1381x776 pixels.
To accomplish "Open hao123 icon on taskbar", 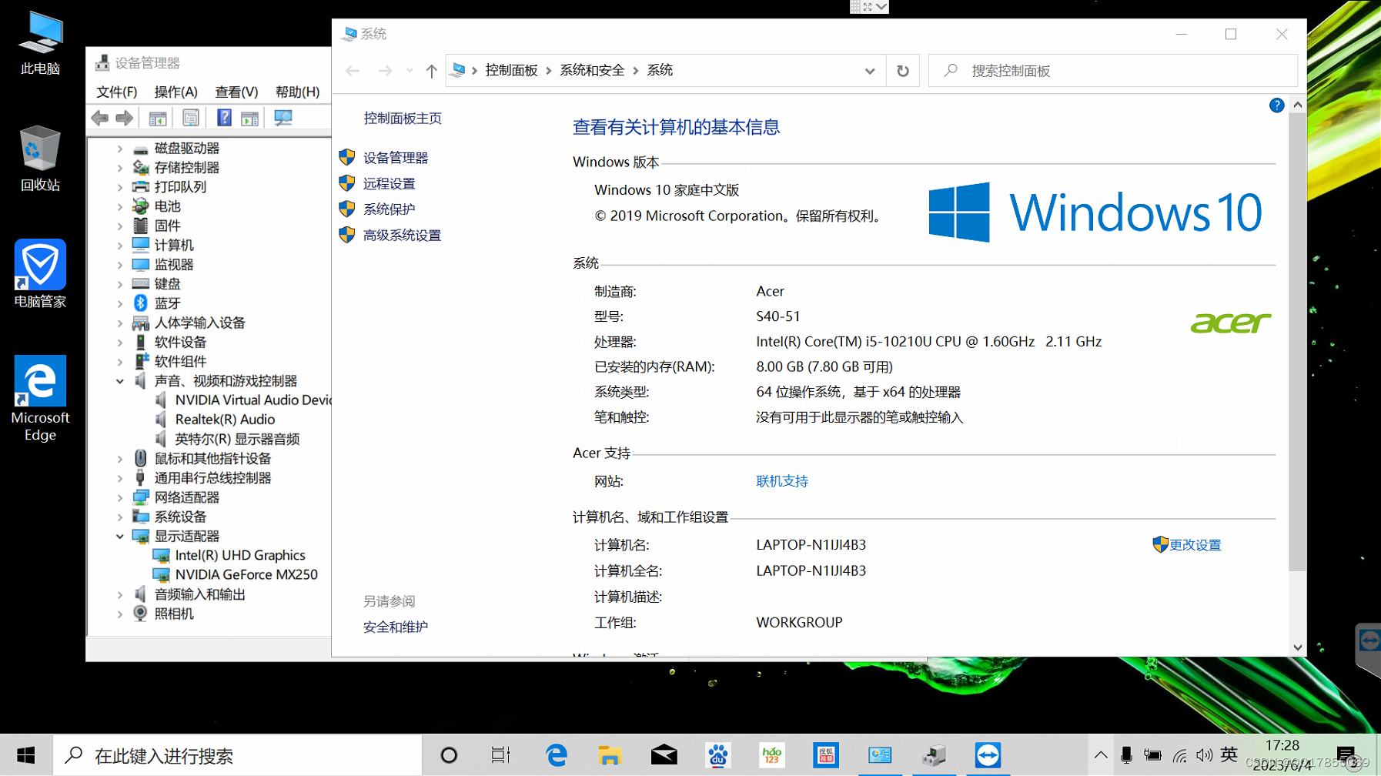I will coord(771,755).
